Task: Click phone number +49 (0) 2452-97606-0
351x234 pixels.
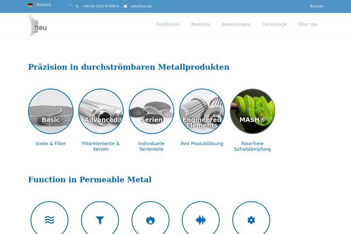Action: click(101, 6)
